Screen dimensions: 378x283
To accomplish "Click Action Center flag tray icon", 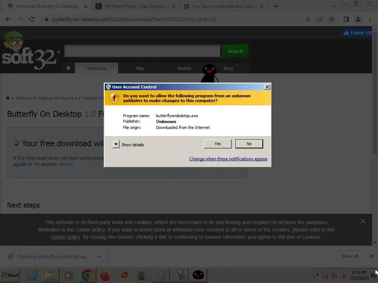I will point(325,275).
